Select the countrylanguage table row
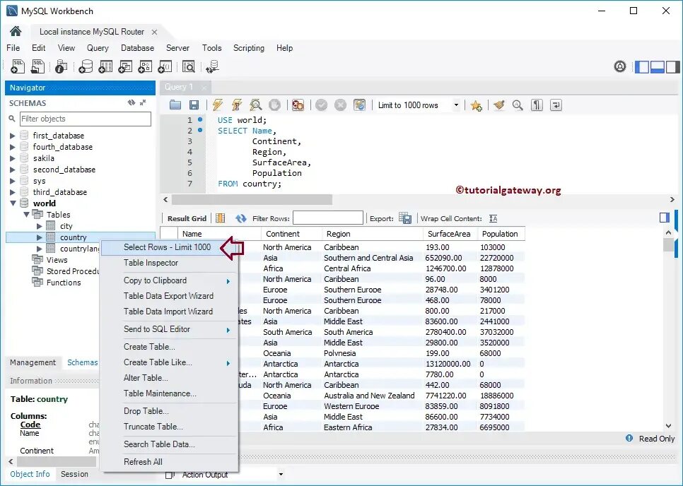Viewport: 683px width, 486px height. (80, 249)
